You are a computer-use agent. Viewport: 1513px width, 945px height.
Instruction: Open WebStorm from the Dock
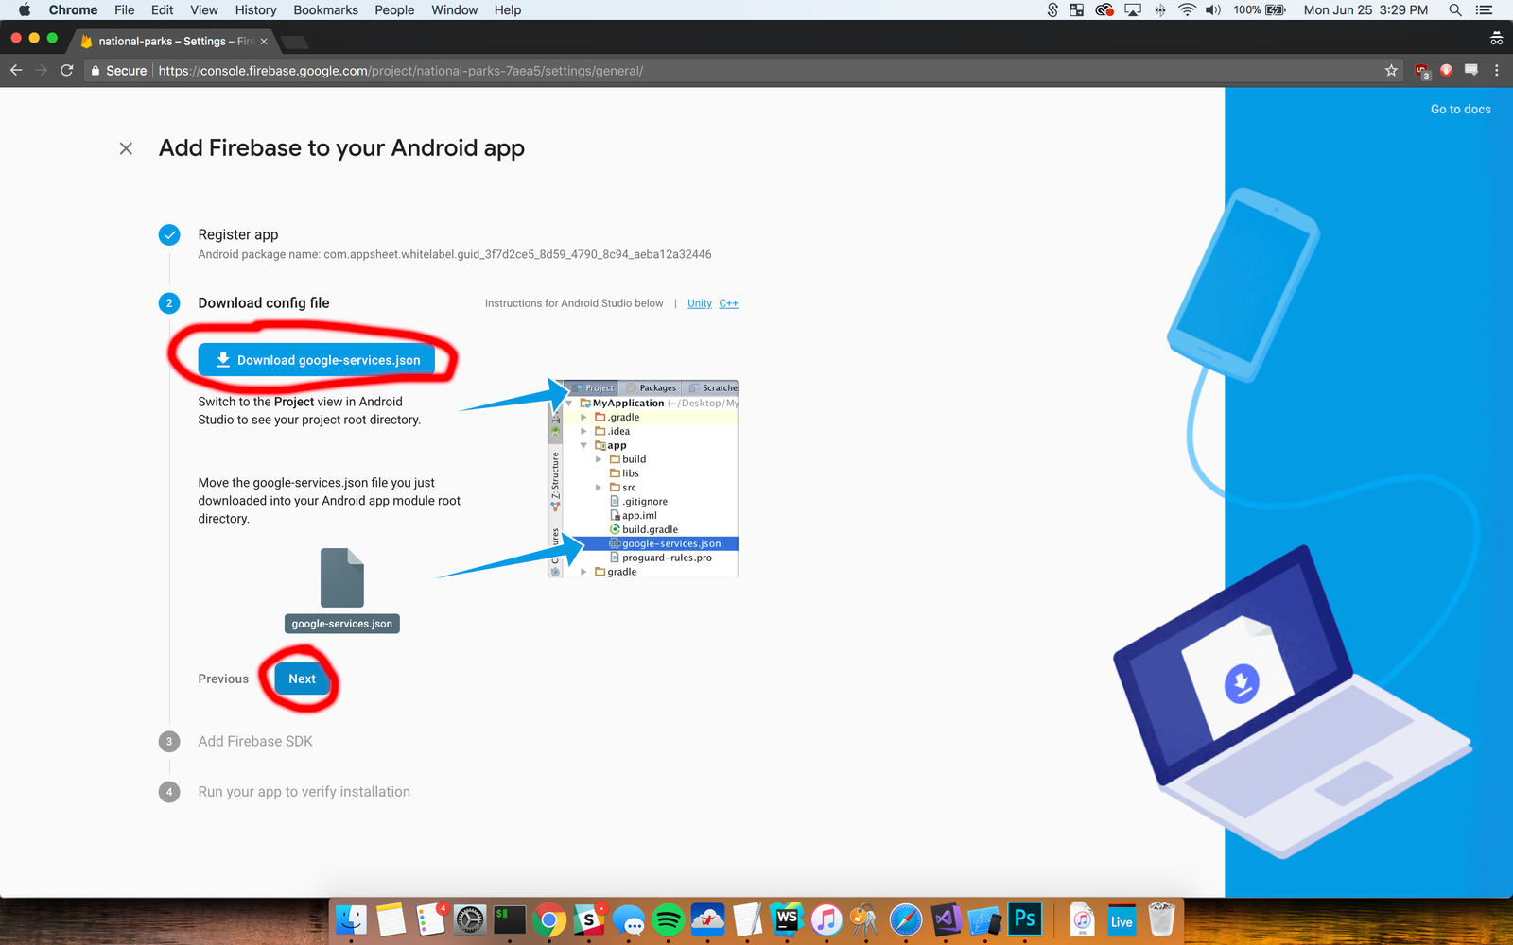[787, 919]
